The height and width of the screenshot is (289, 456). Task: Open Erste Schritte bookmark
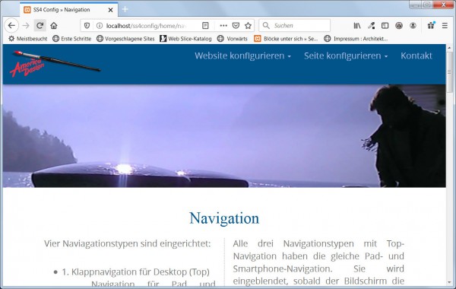tap(72, 39)
